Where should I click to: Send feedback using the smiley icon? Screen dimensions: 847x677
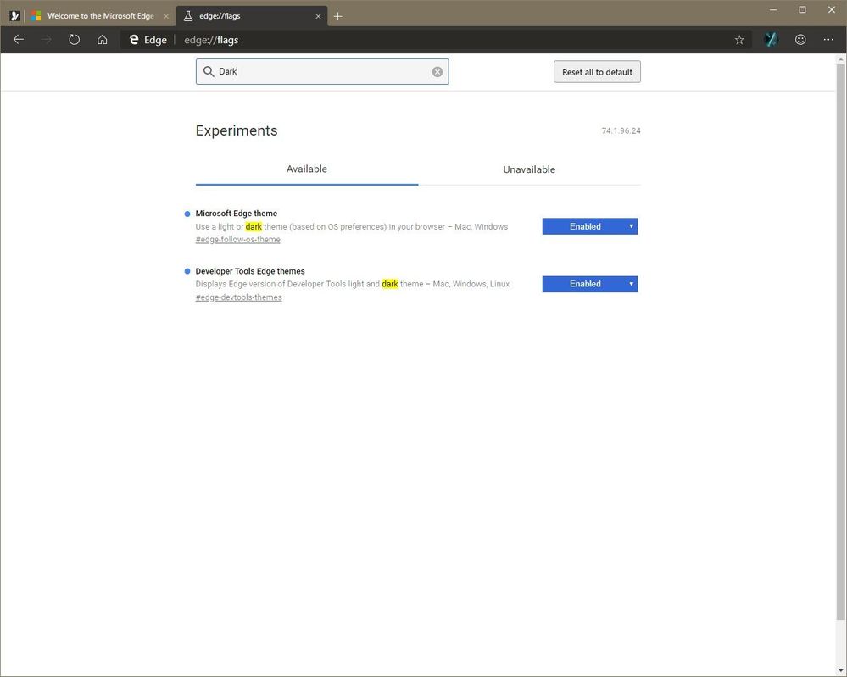pos(800,40)
